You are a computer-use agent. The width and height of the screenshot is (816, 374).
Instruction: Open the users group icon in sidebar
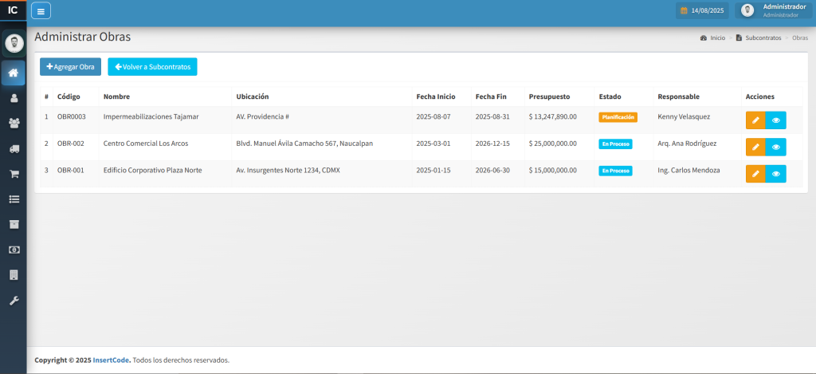point(14,123)
